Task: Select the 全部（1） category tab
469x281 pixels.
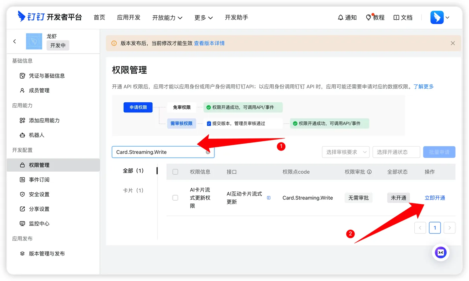Action: [133, 171]
